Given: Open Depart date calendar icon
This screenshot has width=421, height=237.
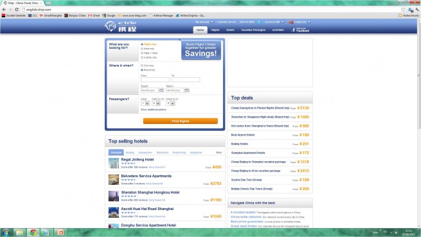Looking at the screenshot, I should [161, 90].
